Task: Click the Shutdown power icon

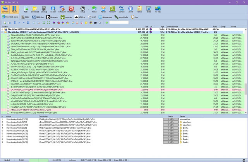Action: point(71,9)
